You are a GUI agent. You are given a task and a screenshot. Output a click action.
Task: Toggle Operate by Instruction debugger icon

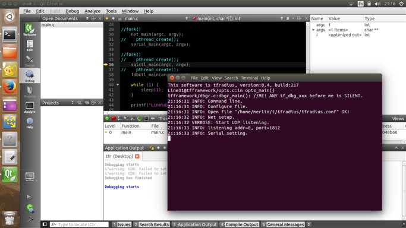(146, 118)
